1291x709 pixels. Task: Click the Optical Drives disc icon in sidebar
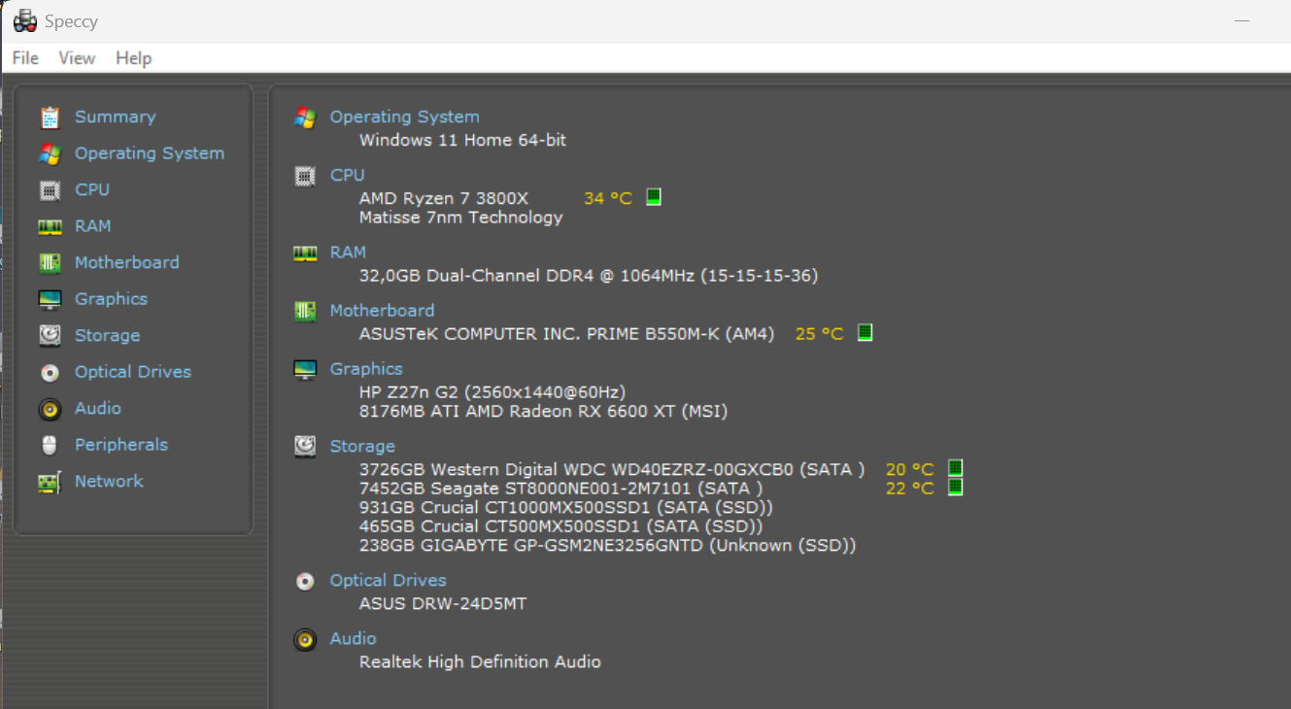point(50,372)
